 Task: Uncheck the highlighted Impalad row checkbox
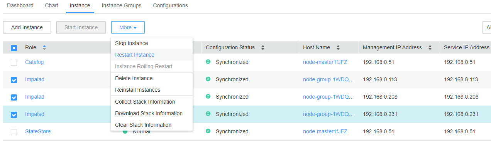14,115
